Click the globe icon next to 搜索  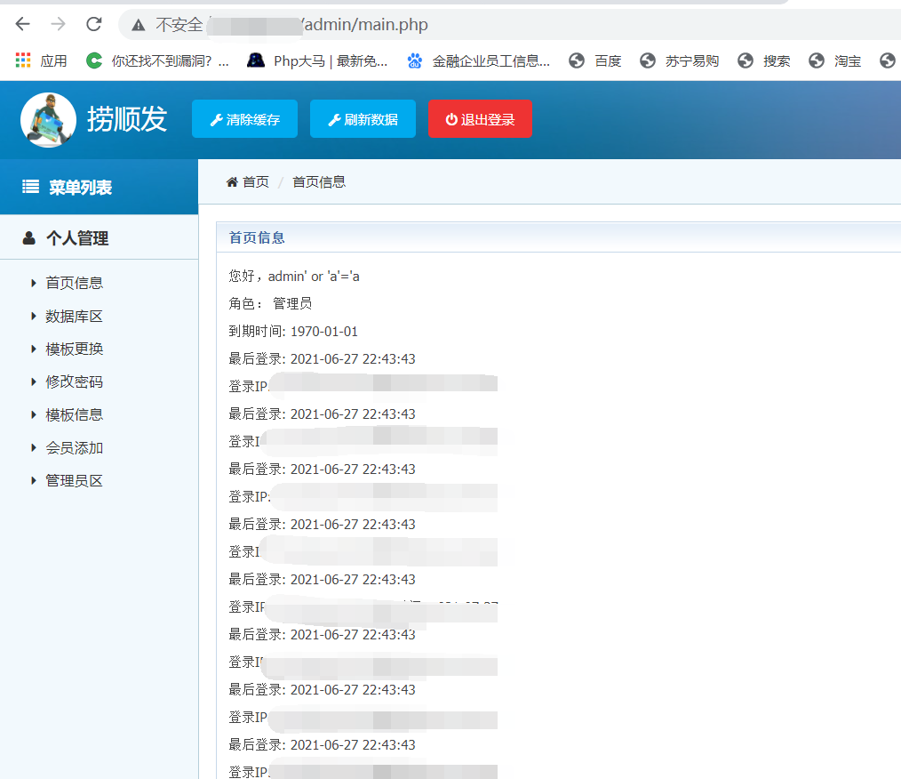[x=746, y=60]
